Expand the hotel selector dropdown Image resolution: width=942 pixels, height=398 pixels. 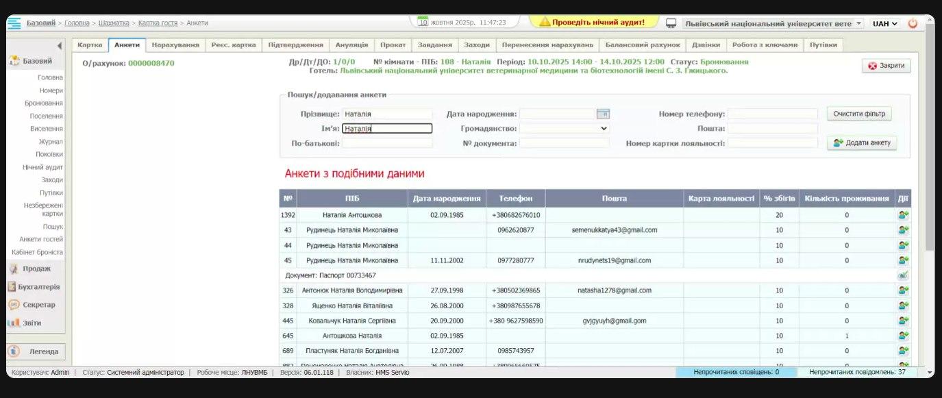(859, 23)
